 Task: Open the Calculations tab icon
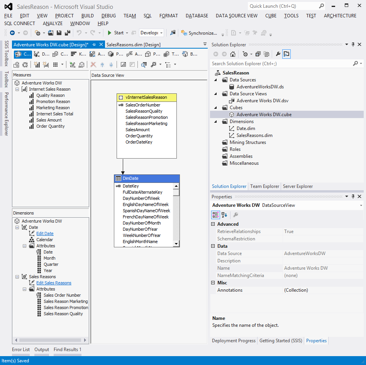tap(55, 54)
